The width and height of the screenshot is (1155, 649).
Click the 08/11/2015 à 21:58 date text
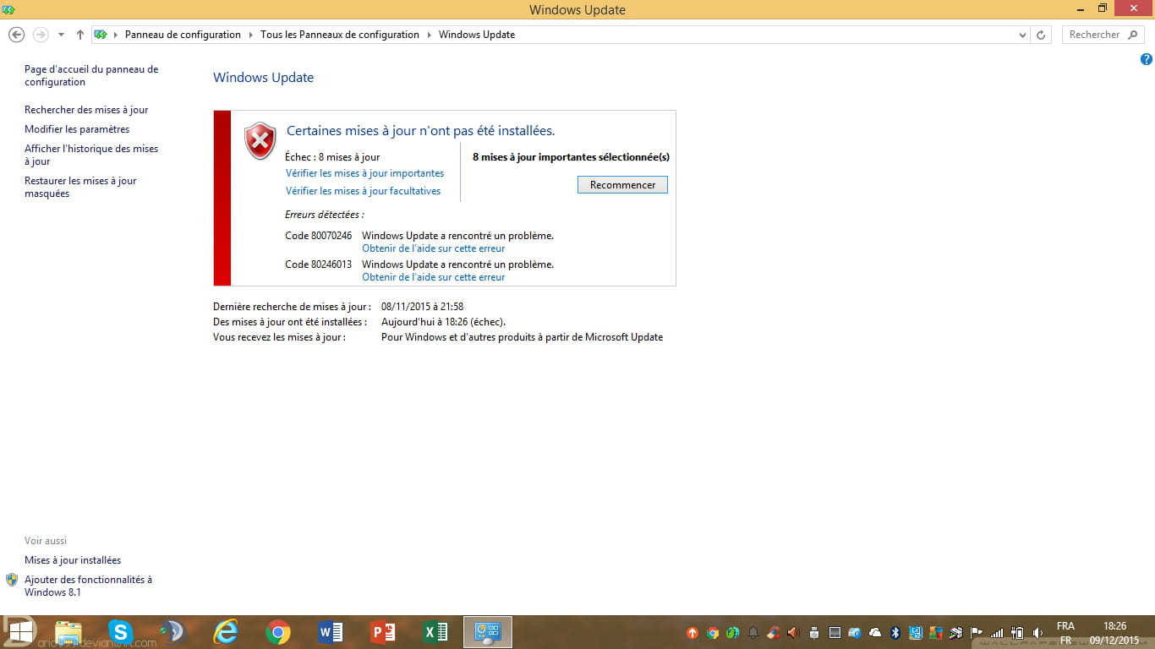[x=422, y=307]
